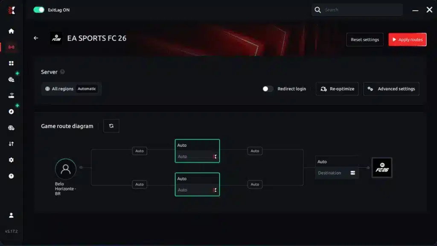Open the All regions Automatic selector
Image resolution: width=437 pixels, height=246 pixels.
tap(71, 89)
